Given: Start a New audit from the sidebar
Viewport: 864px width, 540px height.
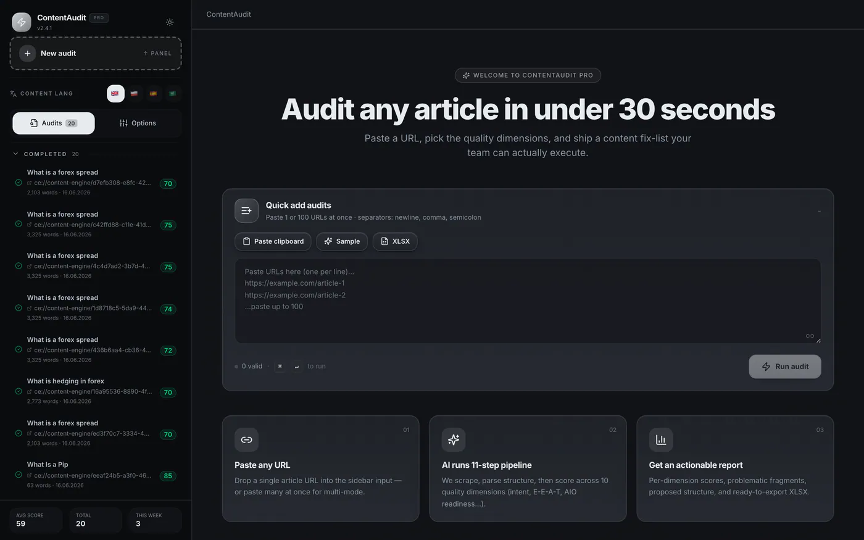Looking at the screenshot, I should pos(96,53).
